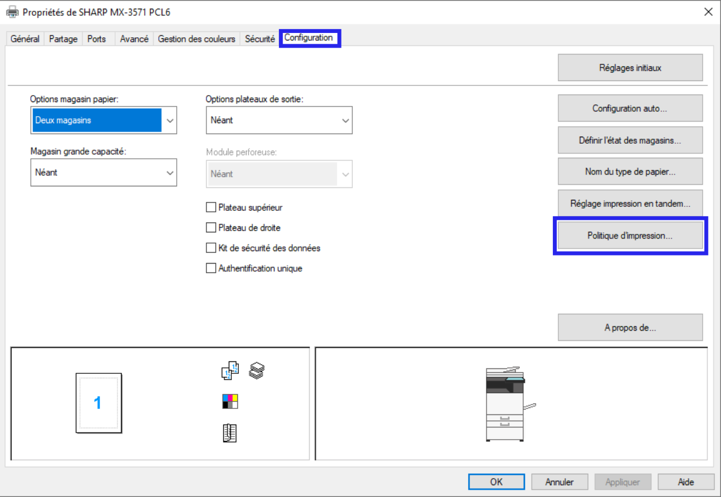Expand the Magasin grande capacité dropdown
Viewport: 721px width, 497px height.
click(104, 172)
